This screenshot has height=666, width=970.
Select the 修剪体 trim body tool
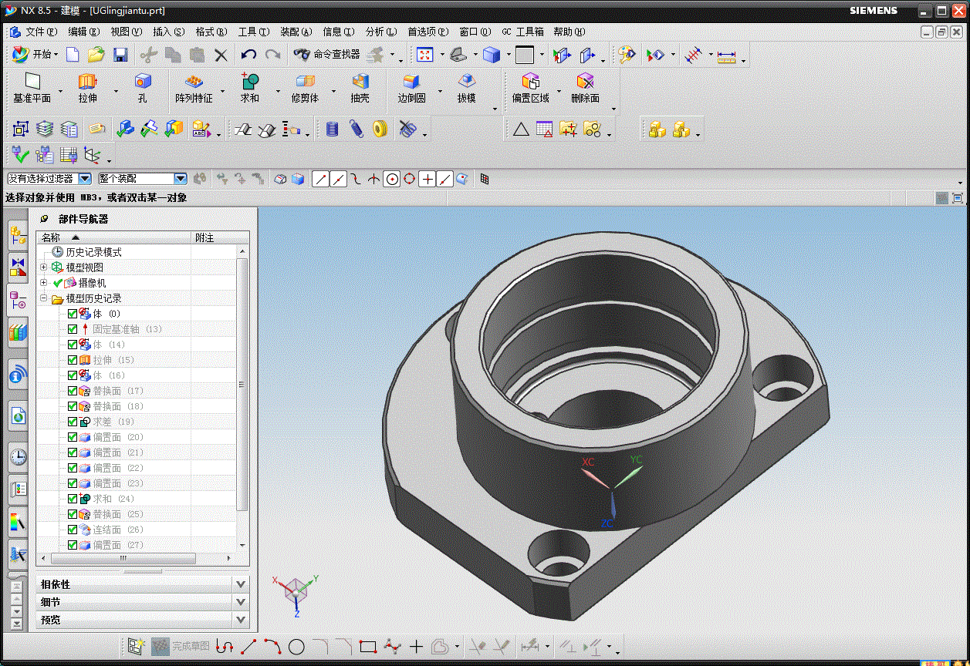point(305,89)
